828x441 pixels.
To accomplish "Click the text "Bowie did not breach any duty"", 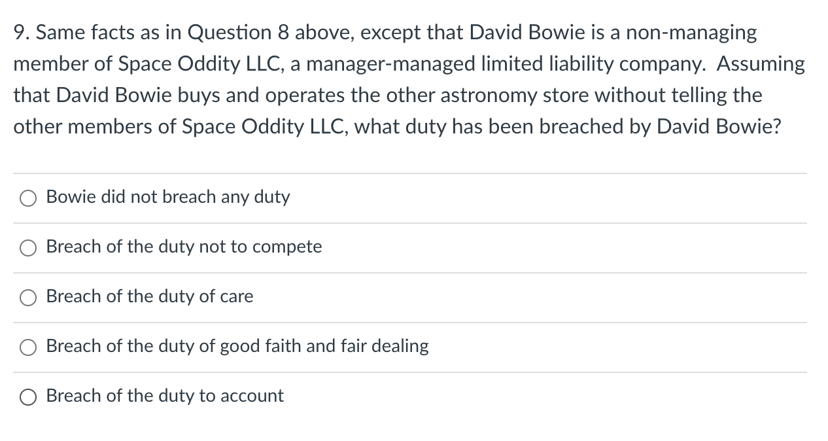I will pos(168,197).
